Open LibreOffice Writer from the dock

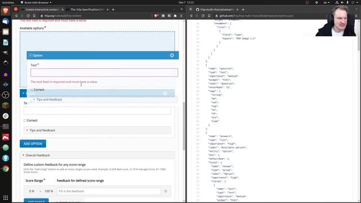point(6,42)
